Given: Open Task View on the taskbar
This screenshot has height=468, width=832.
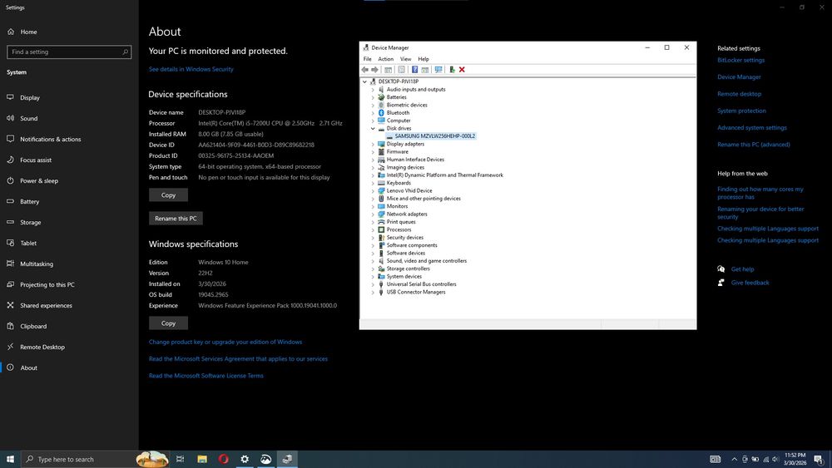Looking at the screenshot, I should [181, 459].
